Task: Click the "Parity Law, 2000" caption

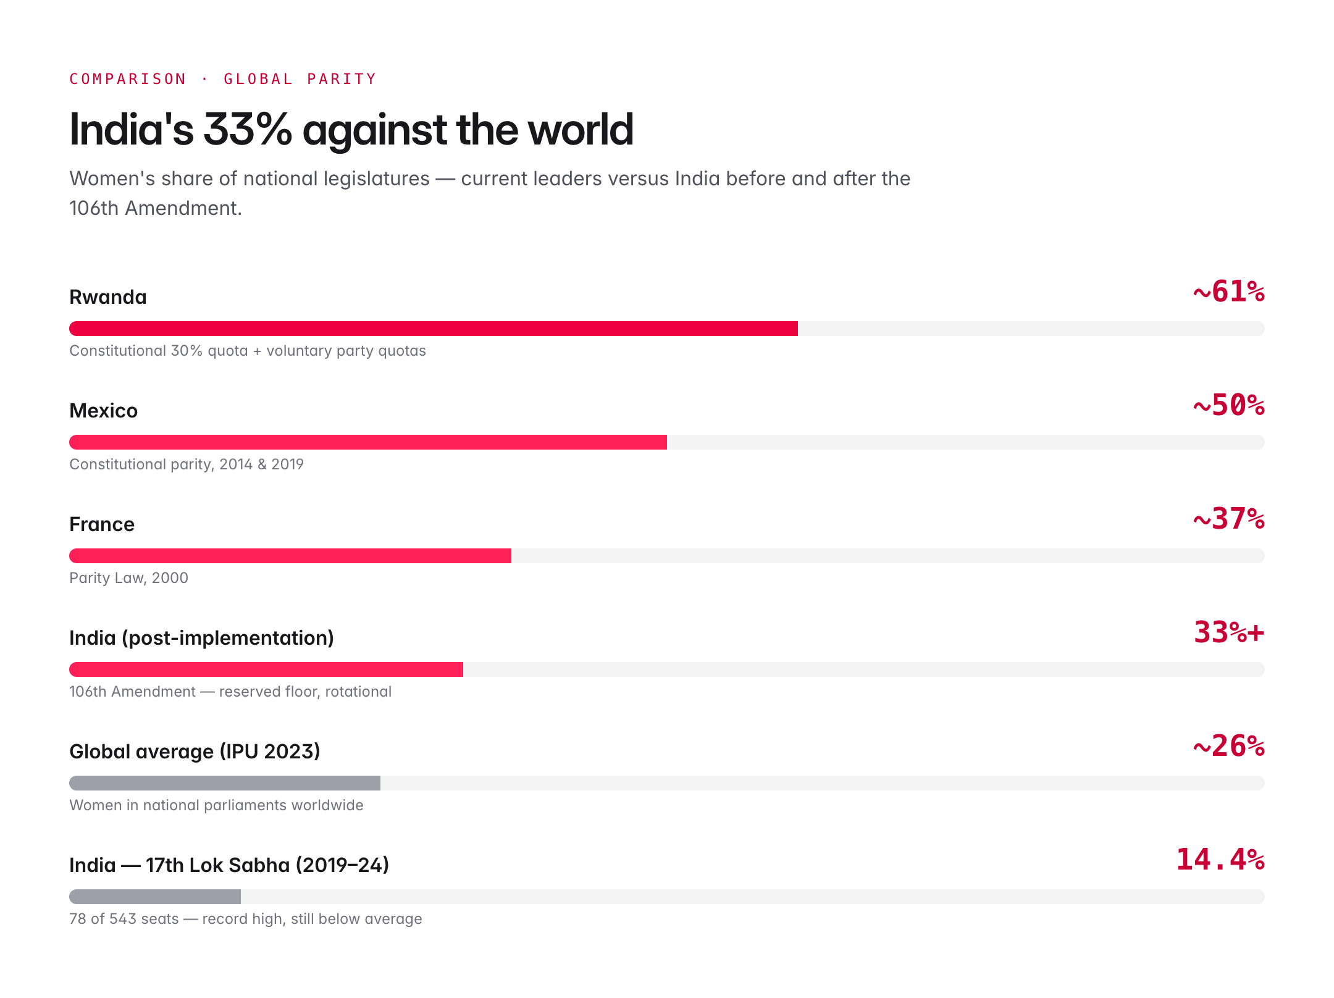Action: [128, 578]
